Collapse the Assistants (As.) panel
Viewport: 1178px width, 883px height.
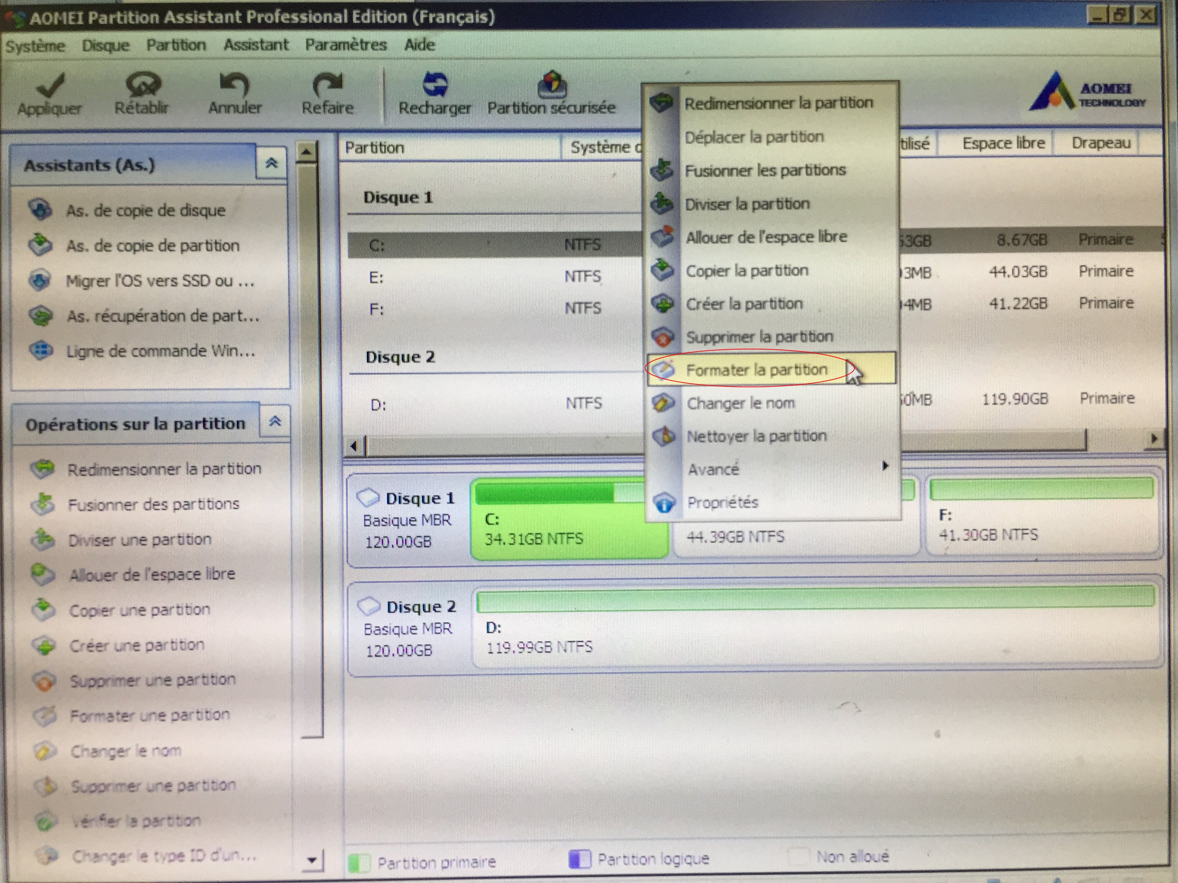272,163
